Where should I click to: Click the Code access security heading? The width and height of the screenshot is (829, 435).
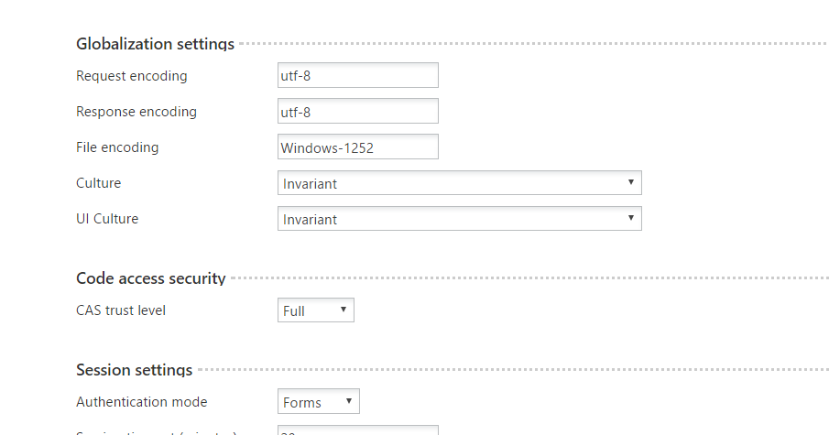(150, 278)
